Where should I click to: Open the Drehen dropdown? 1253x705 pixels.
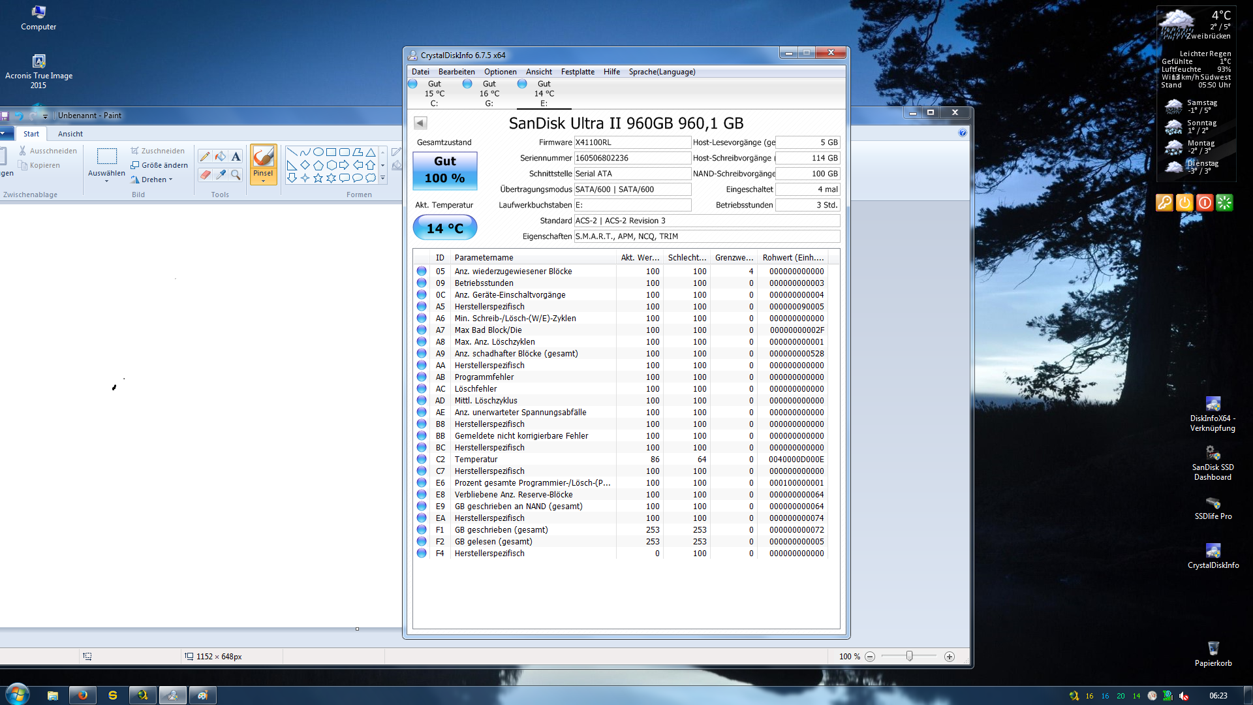pos(157,180)
